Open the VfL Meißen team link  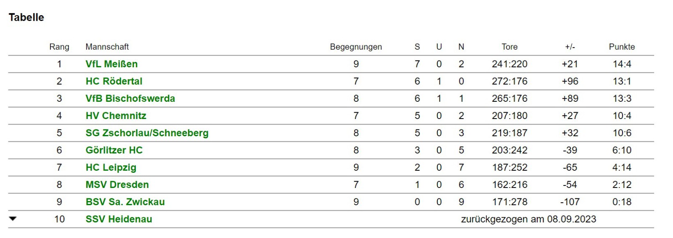pos(111,64)
